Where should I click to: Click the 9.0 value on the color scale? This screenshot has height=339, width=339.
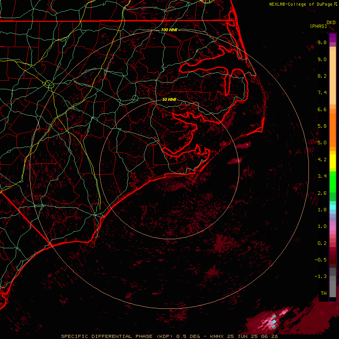tap(322, 59)
